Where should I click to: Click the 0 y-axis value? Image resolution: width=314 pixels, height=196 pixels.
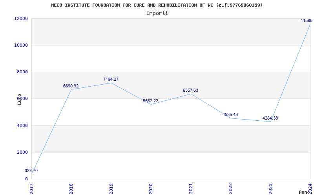26,179
